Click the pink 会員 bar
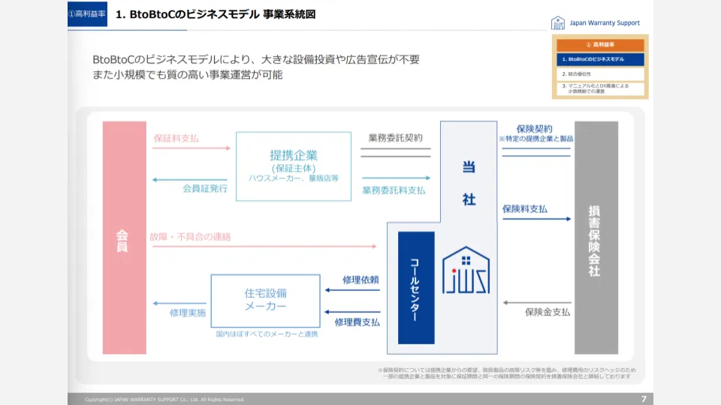 pos(124,238)
